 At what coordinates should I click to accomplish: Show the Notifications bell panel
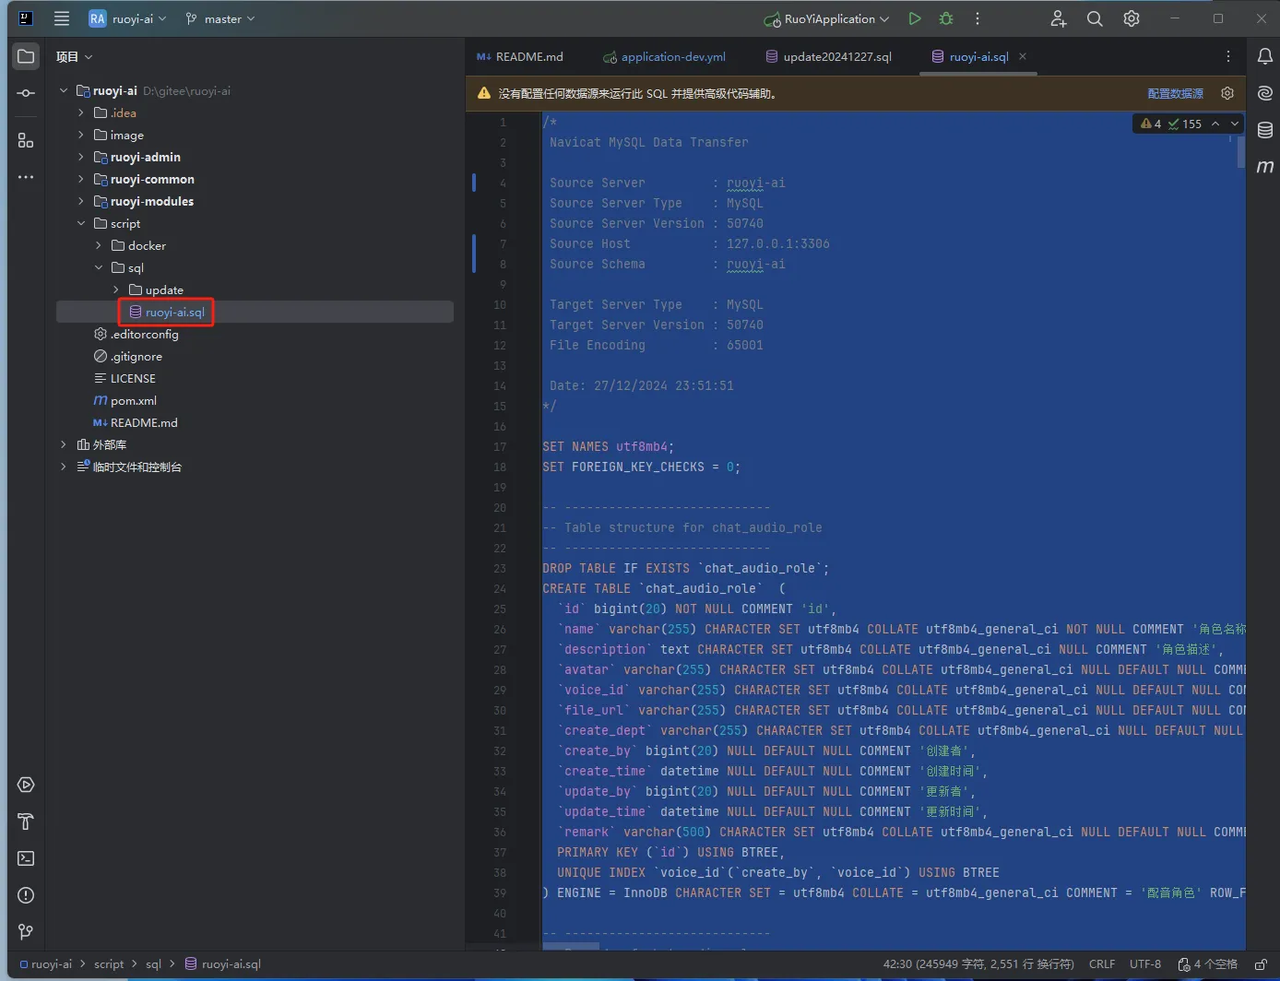[1265, 56]
